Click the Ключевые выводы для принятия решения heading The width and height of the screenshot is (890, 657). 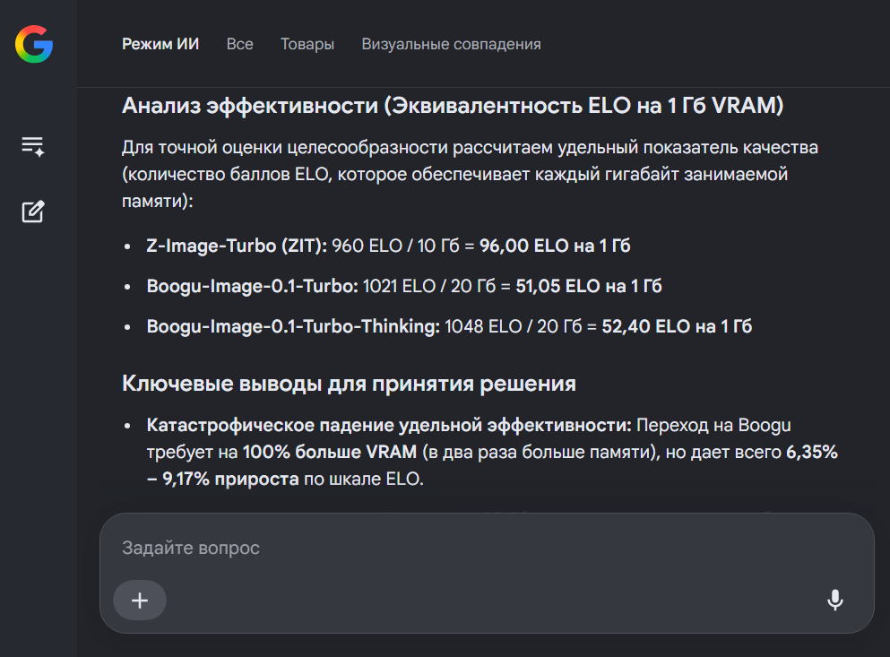[x=349, y=384]
